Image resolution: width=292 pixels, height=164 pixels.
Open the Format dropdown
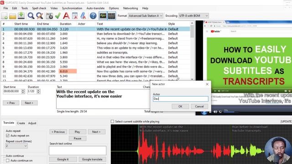(x=146, y=16)
